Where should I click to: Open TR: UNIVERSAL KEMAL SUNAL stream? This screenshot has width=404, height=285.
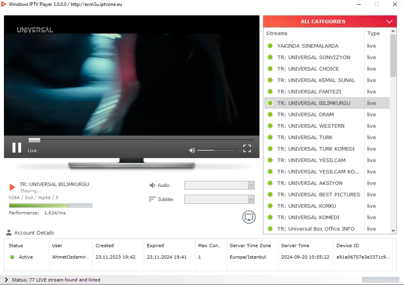point(327,80)
